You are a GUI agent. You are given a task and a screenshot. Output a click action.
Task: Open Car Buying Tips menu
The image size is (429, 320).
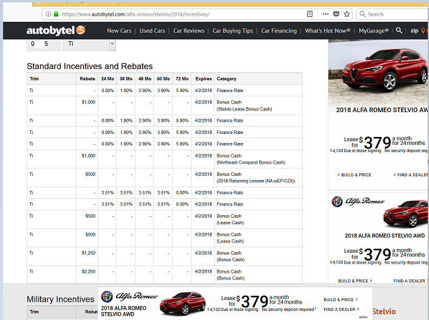coord(233,31)
